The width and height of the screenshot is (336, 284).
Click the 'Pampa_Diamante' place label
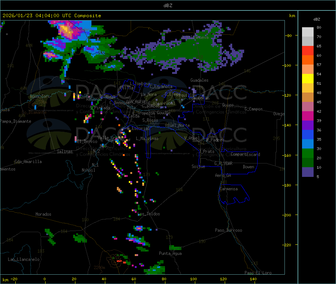tap(16, 121)
